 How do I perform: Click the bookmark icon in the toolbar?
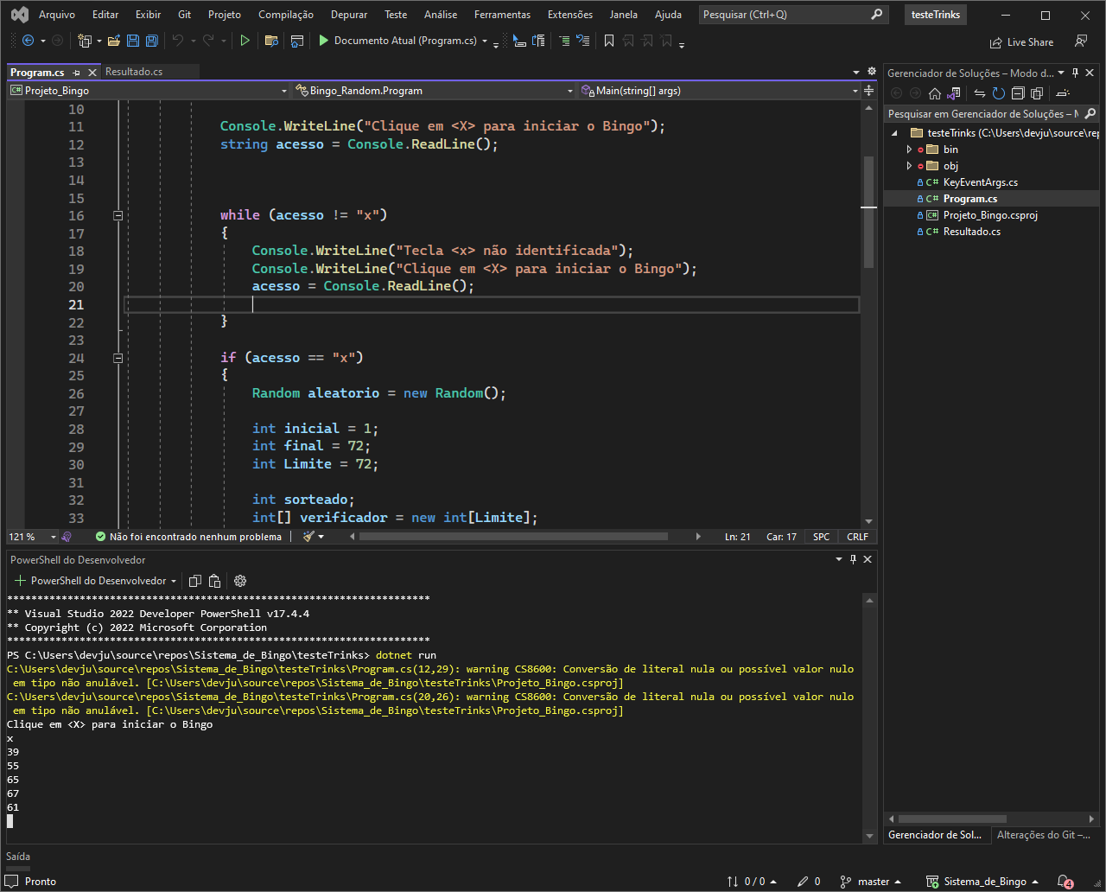pos(609,41)
